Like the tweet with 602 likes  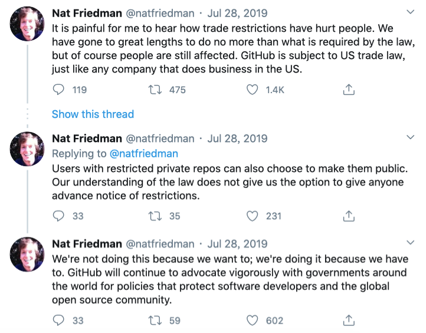click(253, 321)
